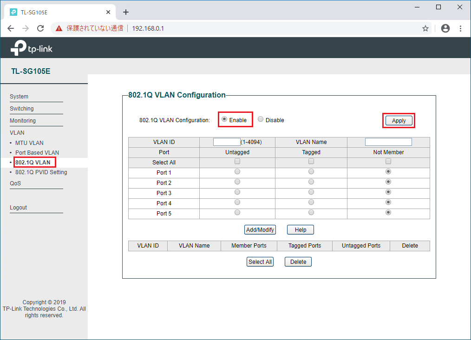This screenshot has height=340, width=471.
Task: Select the Disable radio for 802.1Q VLAN
Action: 261,119
